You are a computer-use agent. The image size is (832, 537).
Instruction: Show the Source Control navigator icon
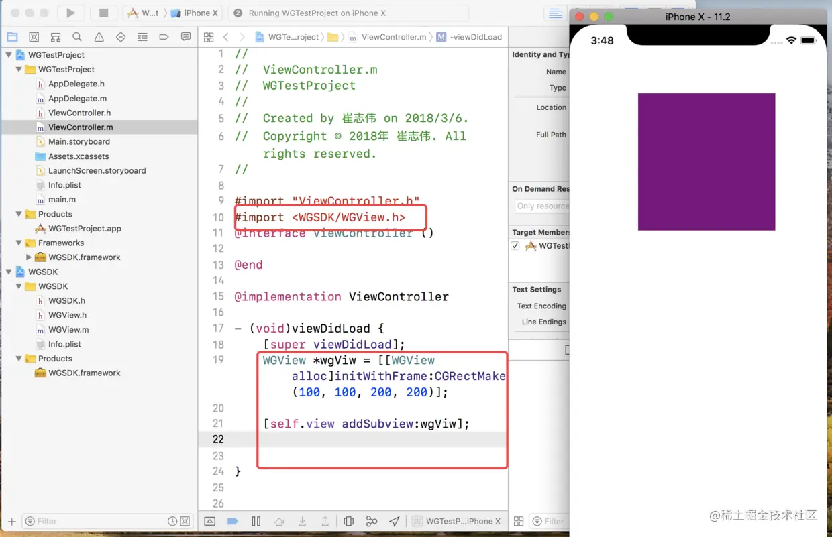pos(34,37)
